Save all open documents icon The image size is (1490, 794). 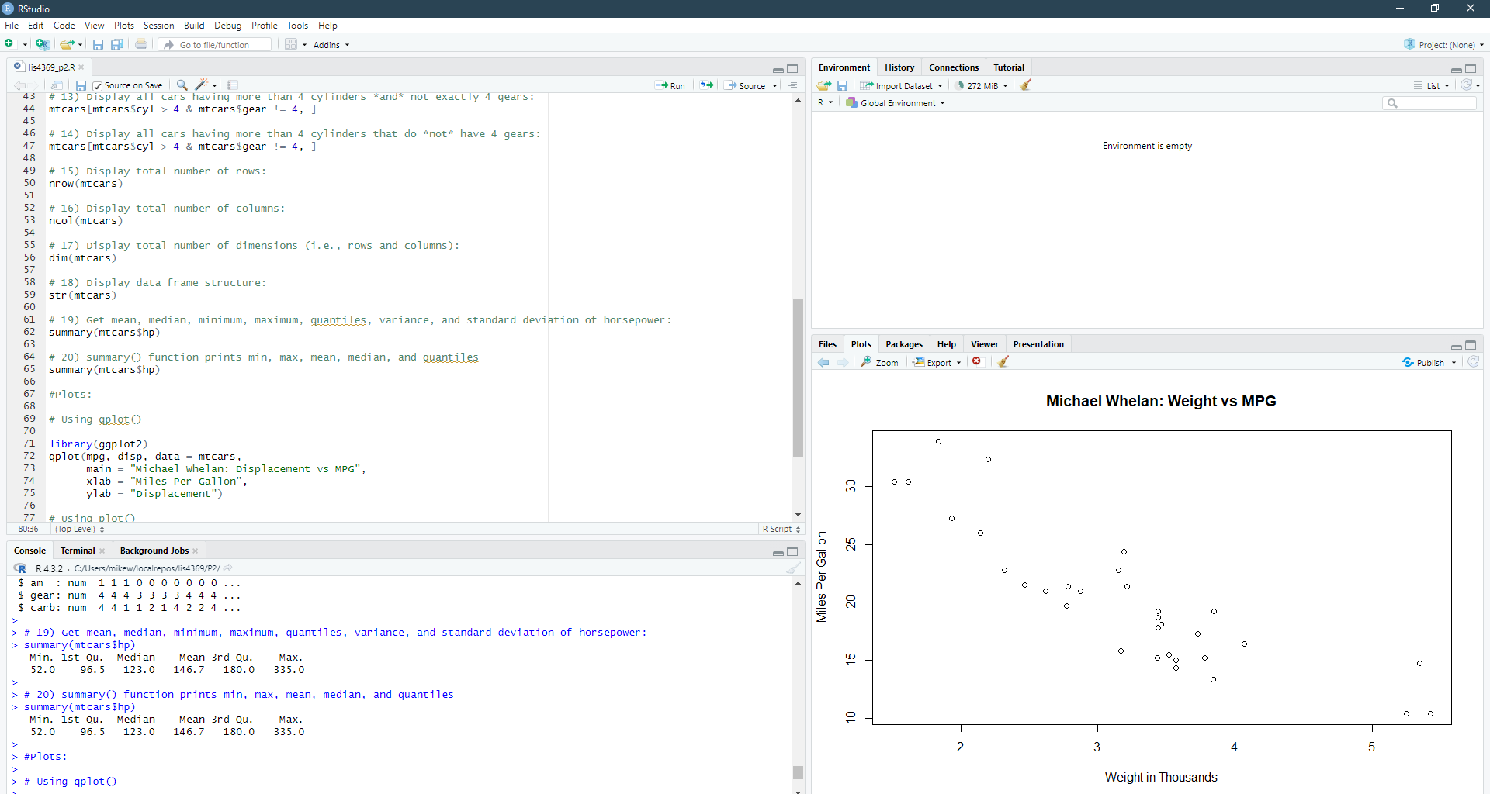(116, 44)
